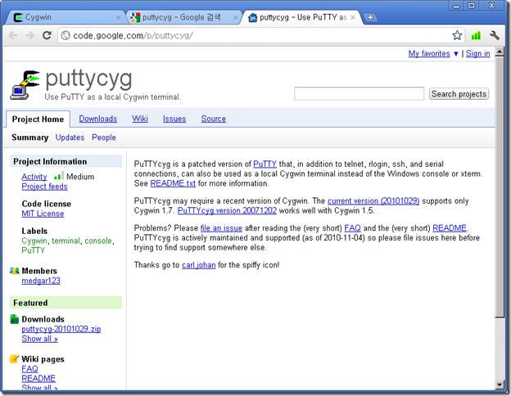The width and height of the screenshot is (511, 396).
Task: Click the console label
Action: coord(98,241)
